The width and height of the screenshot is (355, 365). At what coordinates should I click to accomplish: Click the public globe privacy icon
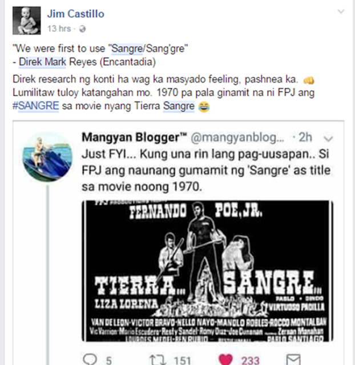(x=82, y=29)
